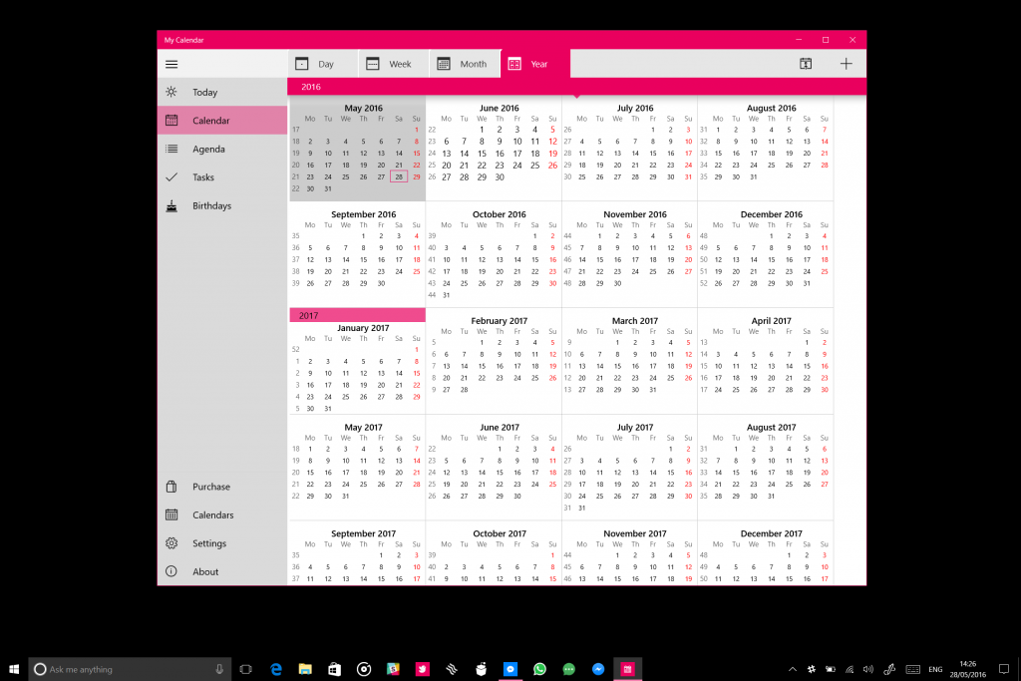Click the go-to-date calendar icon
Image resolution: width=1021 pixels, height=681 pixels.
(805, 63)
